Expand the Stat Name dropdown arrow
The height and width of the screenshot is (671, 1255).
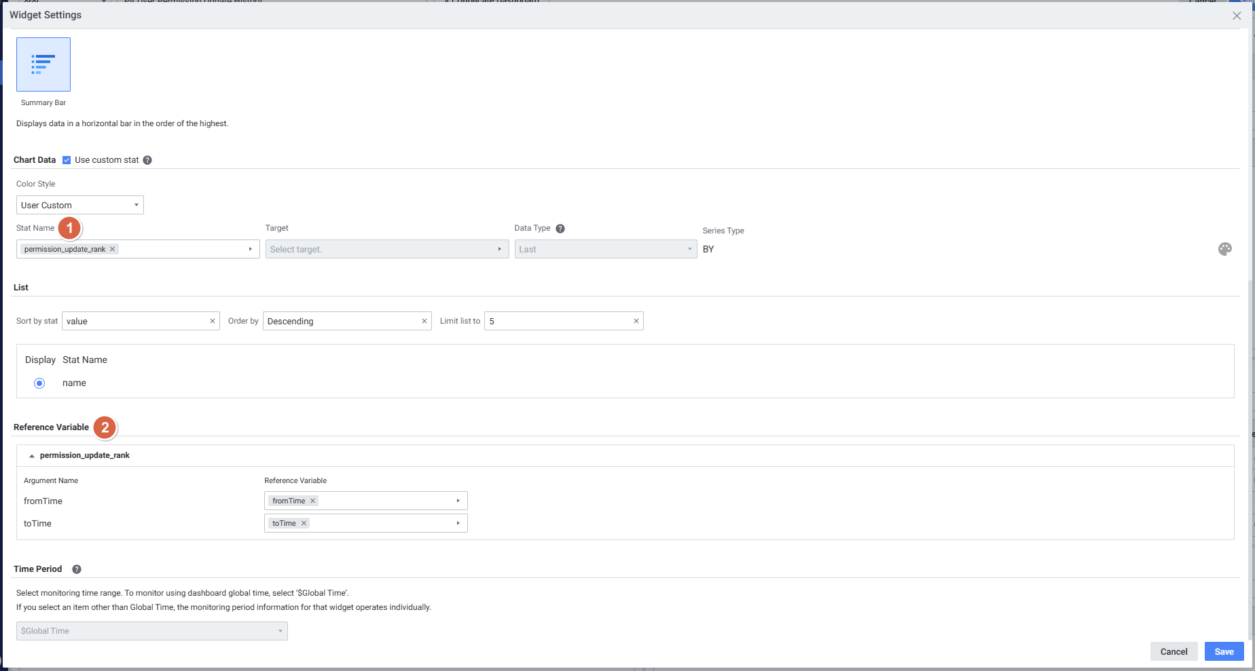click(250, 249)
